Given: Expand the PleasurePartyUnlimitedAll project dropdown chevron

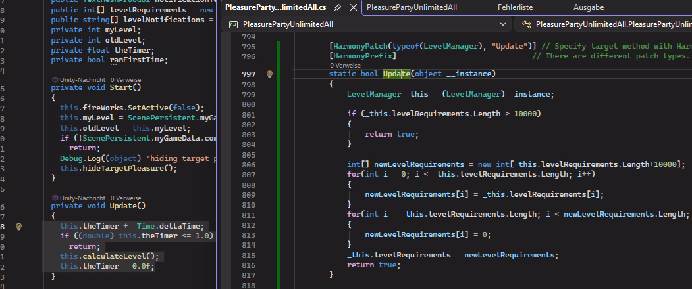Looking at the screenshot, I should 504,24.
